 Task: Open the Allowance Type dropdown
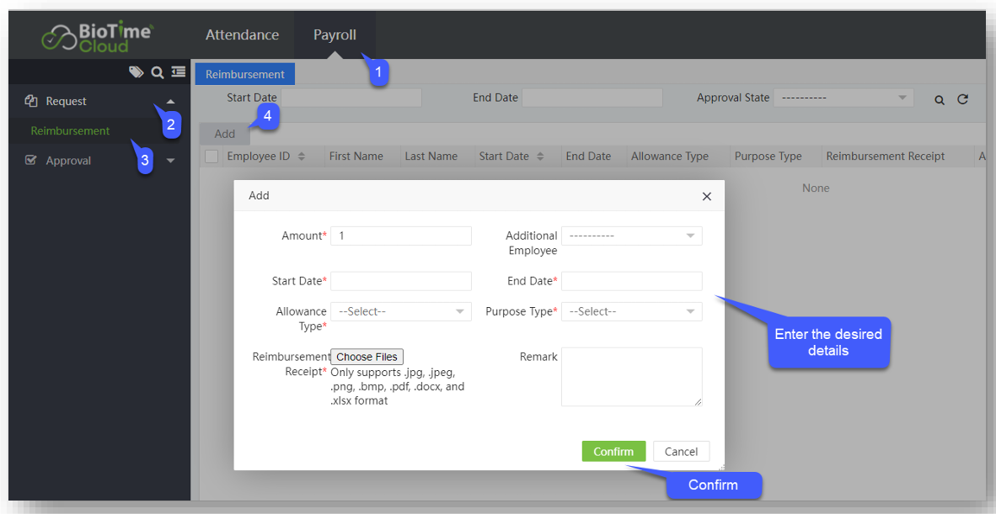(400, 311)
